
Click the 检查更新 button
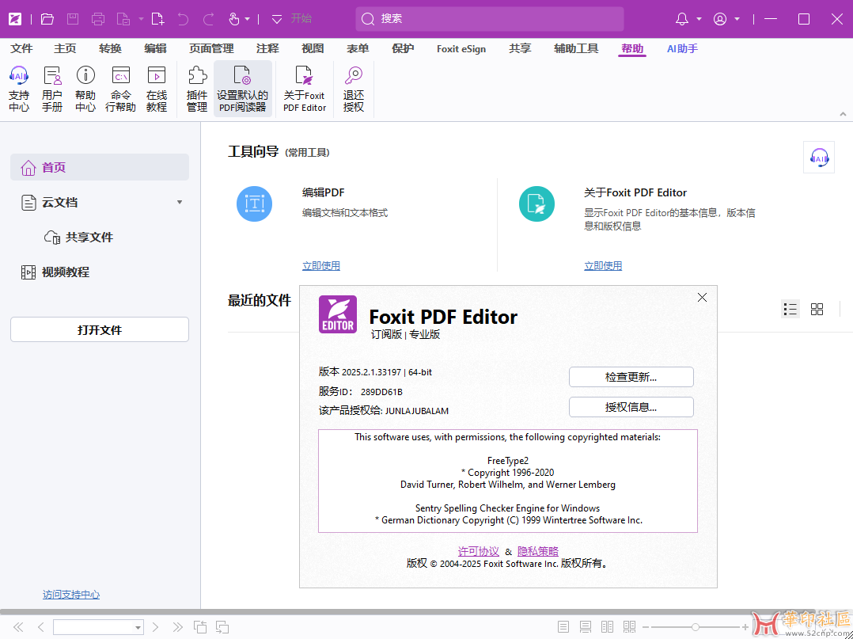tap(631, 377)
